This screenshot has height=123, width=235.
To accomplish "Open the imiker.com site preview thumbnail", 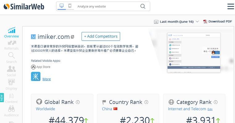I will [194, 53].
